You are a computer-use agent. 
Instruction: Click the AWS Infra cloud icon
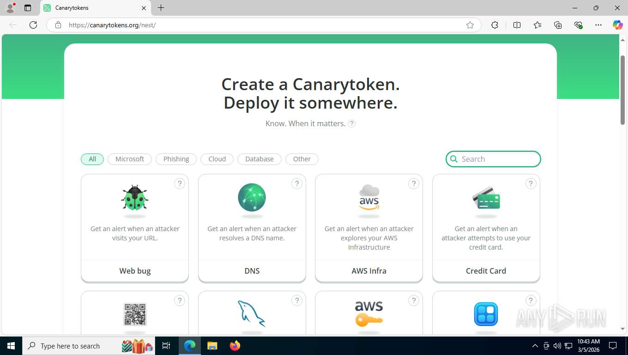[x=369, y=197]
